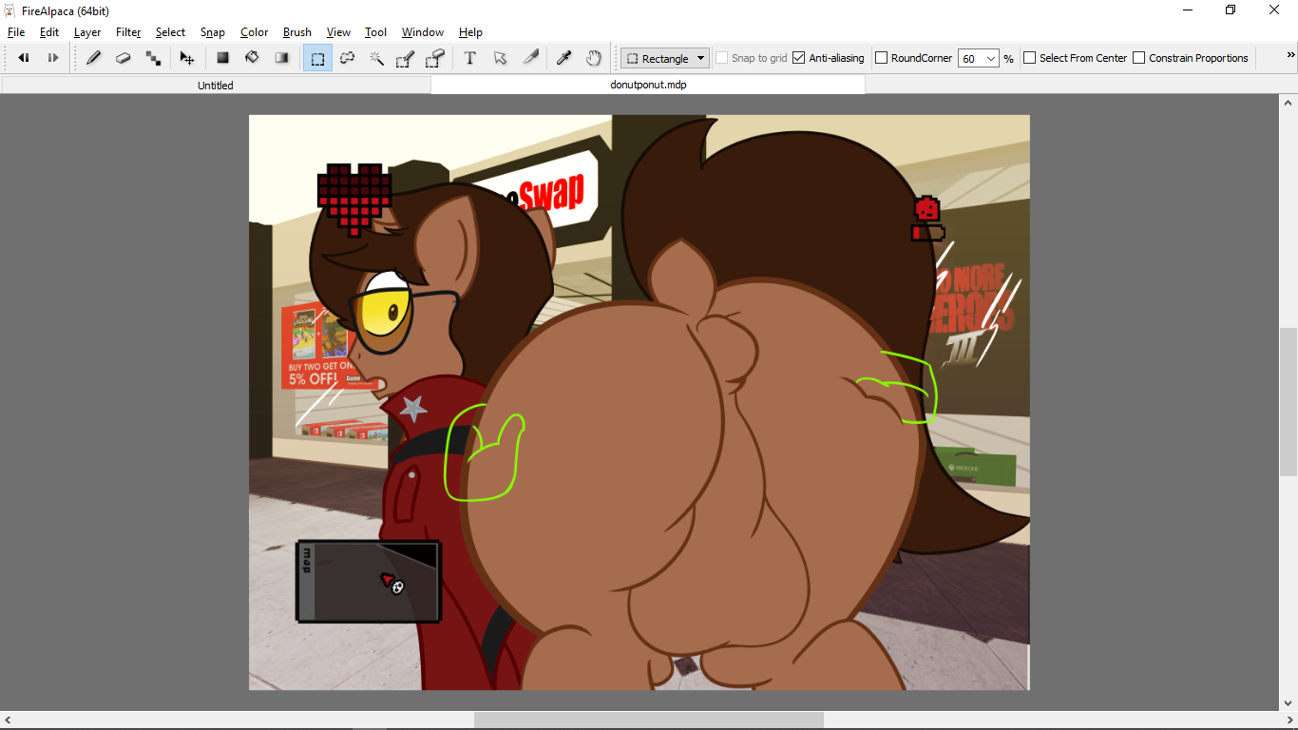Click the horizontal scrollbar thumb
This screenshot has width=1298, height=730.
648,720
